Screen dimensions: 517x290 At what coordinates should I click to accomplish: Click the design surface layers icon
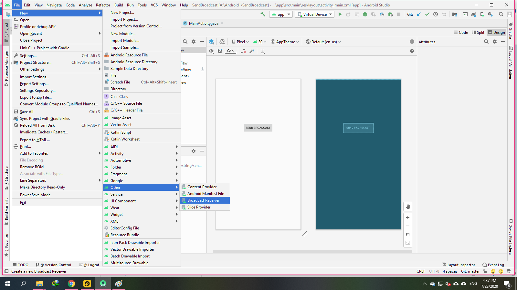click(x=211, y=42)
